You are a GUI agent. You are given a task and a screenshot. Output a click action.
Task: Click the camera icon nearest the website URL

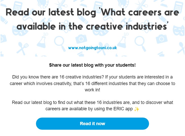click(x=81, y=39)
